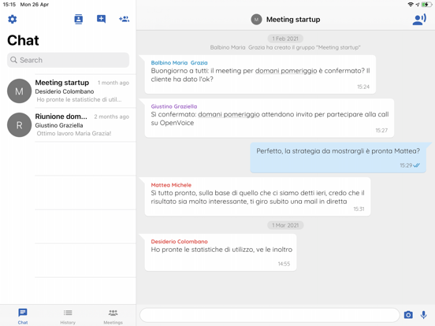Start a new chat with plus bubble icon
The image size is (435, 326).
[101, 19]
